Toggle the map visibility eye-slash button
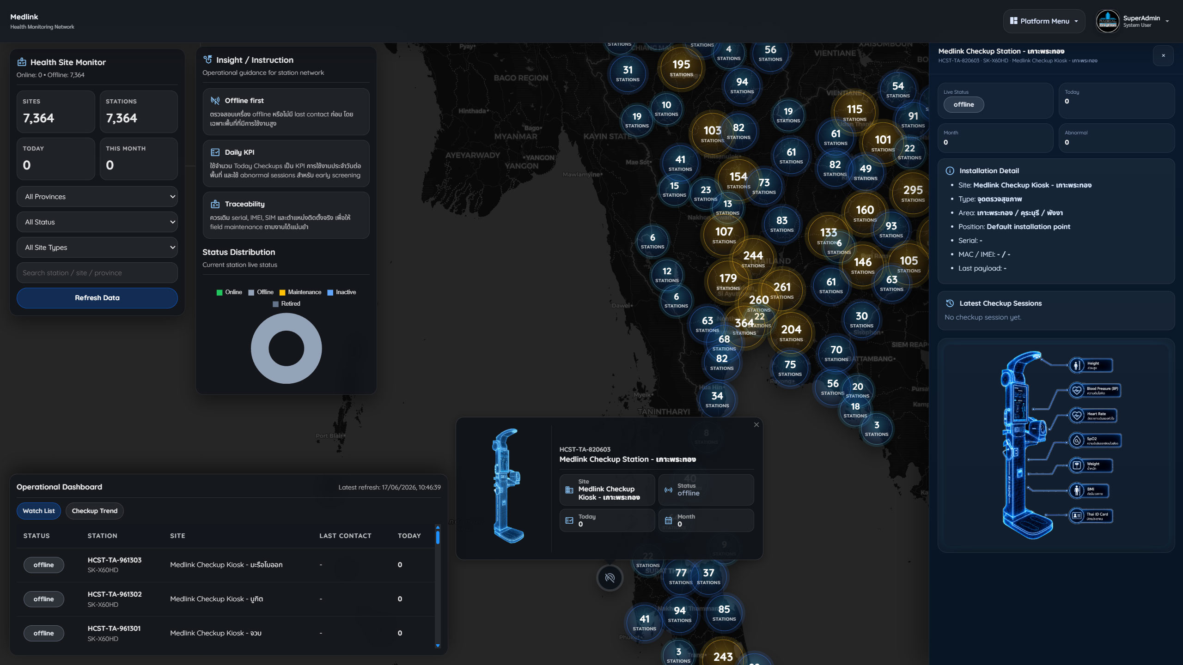Screen dimensions: 1183x665 [610, 578]
